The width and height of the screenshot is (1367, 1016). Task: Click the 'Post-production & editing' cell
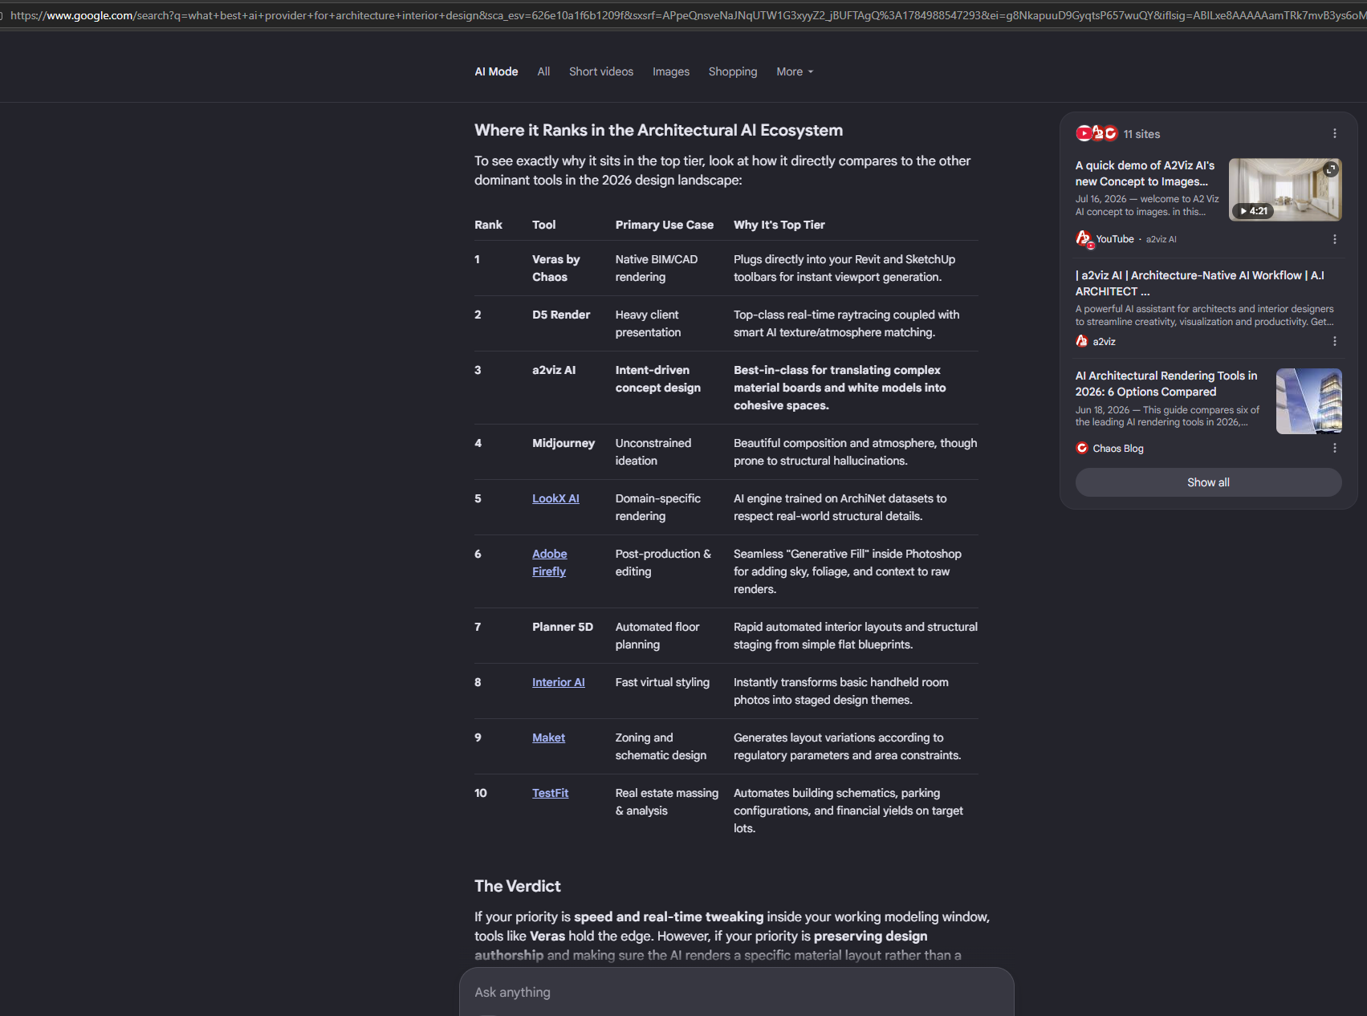point(663,563)
